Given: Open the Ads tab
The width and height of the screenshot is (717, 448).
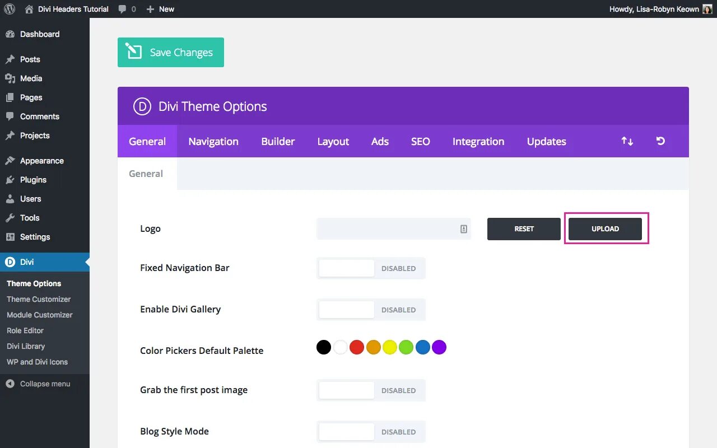Looking at the screenshot, I should pos(380,141).
